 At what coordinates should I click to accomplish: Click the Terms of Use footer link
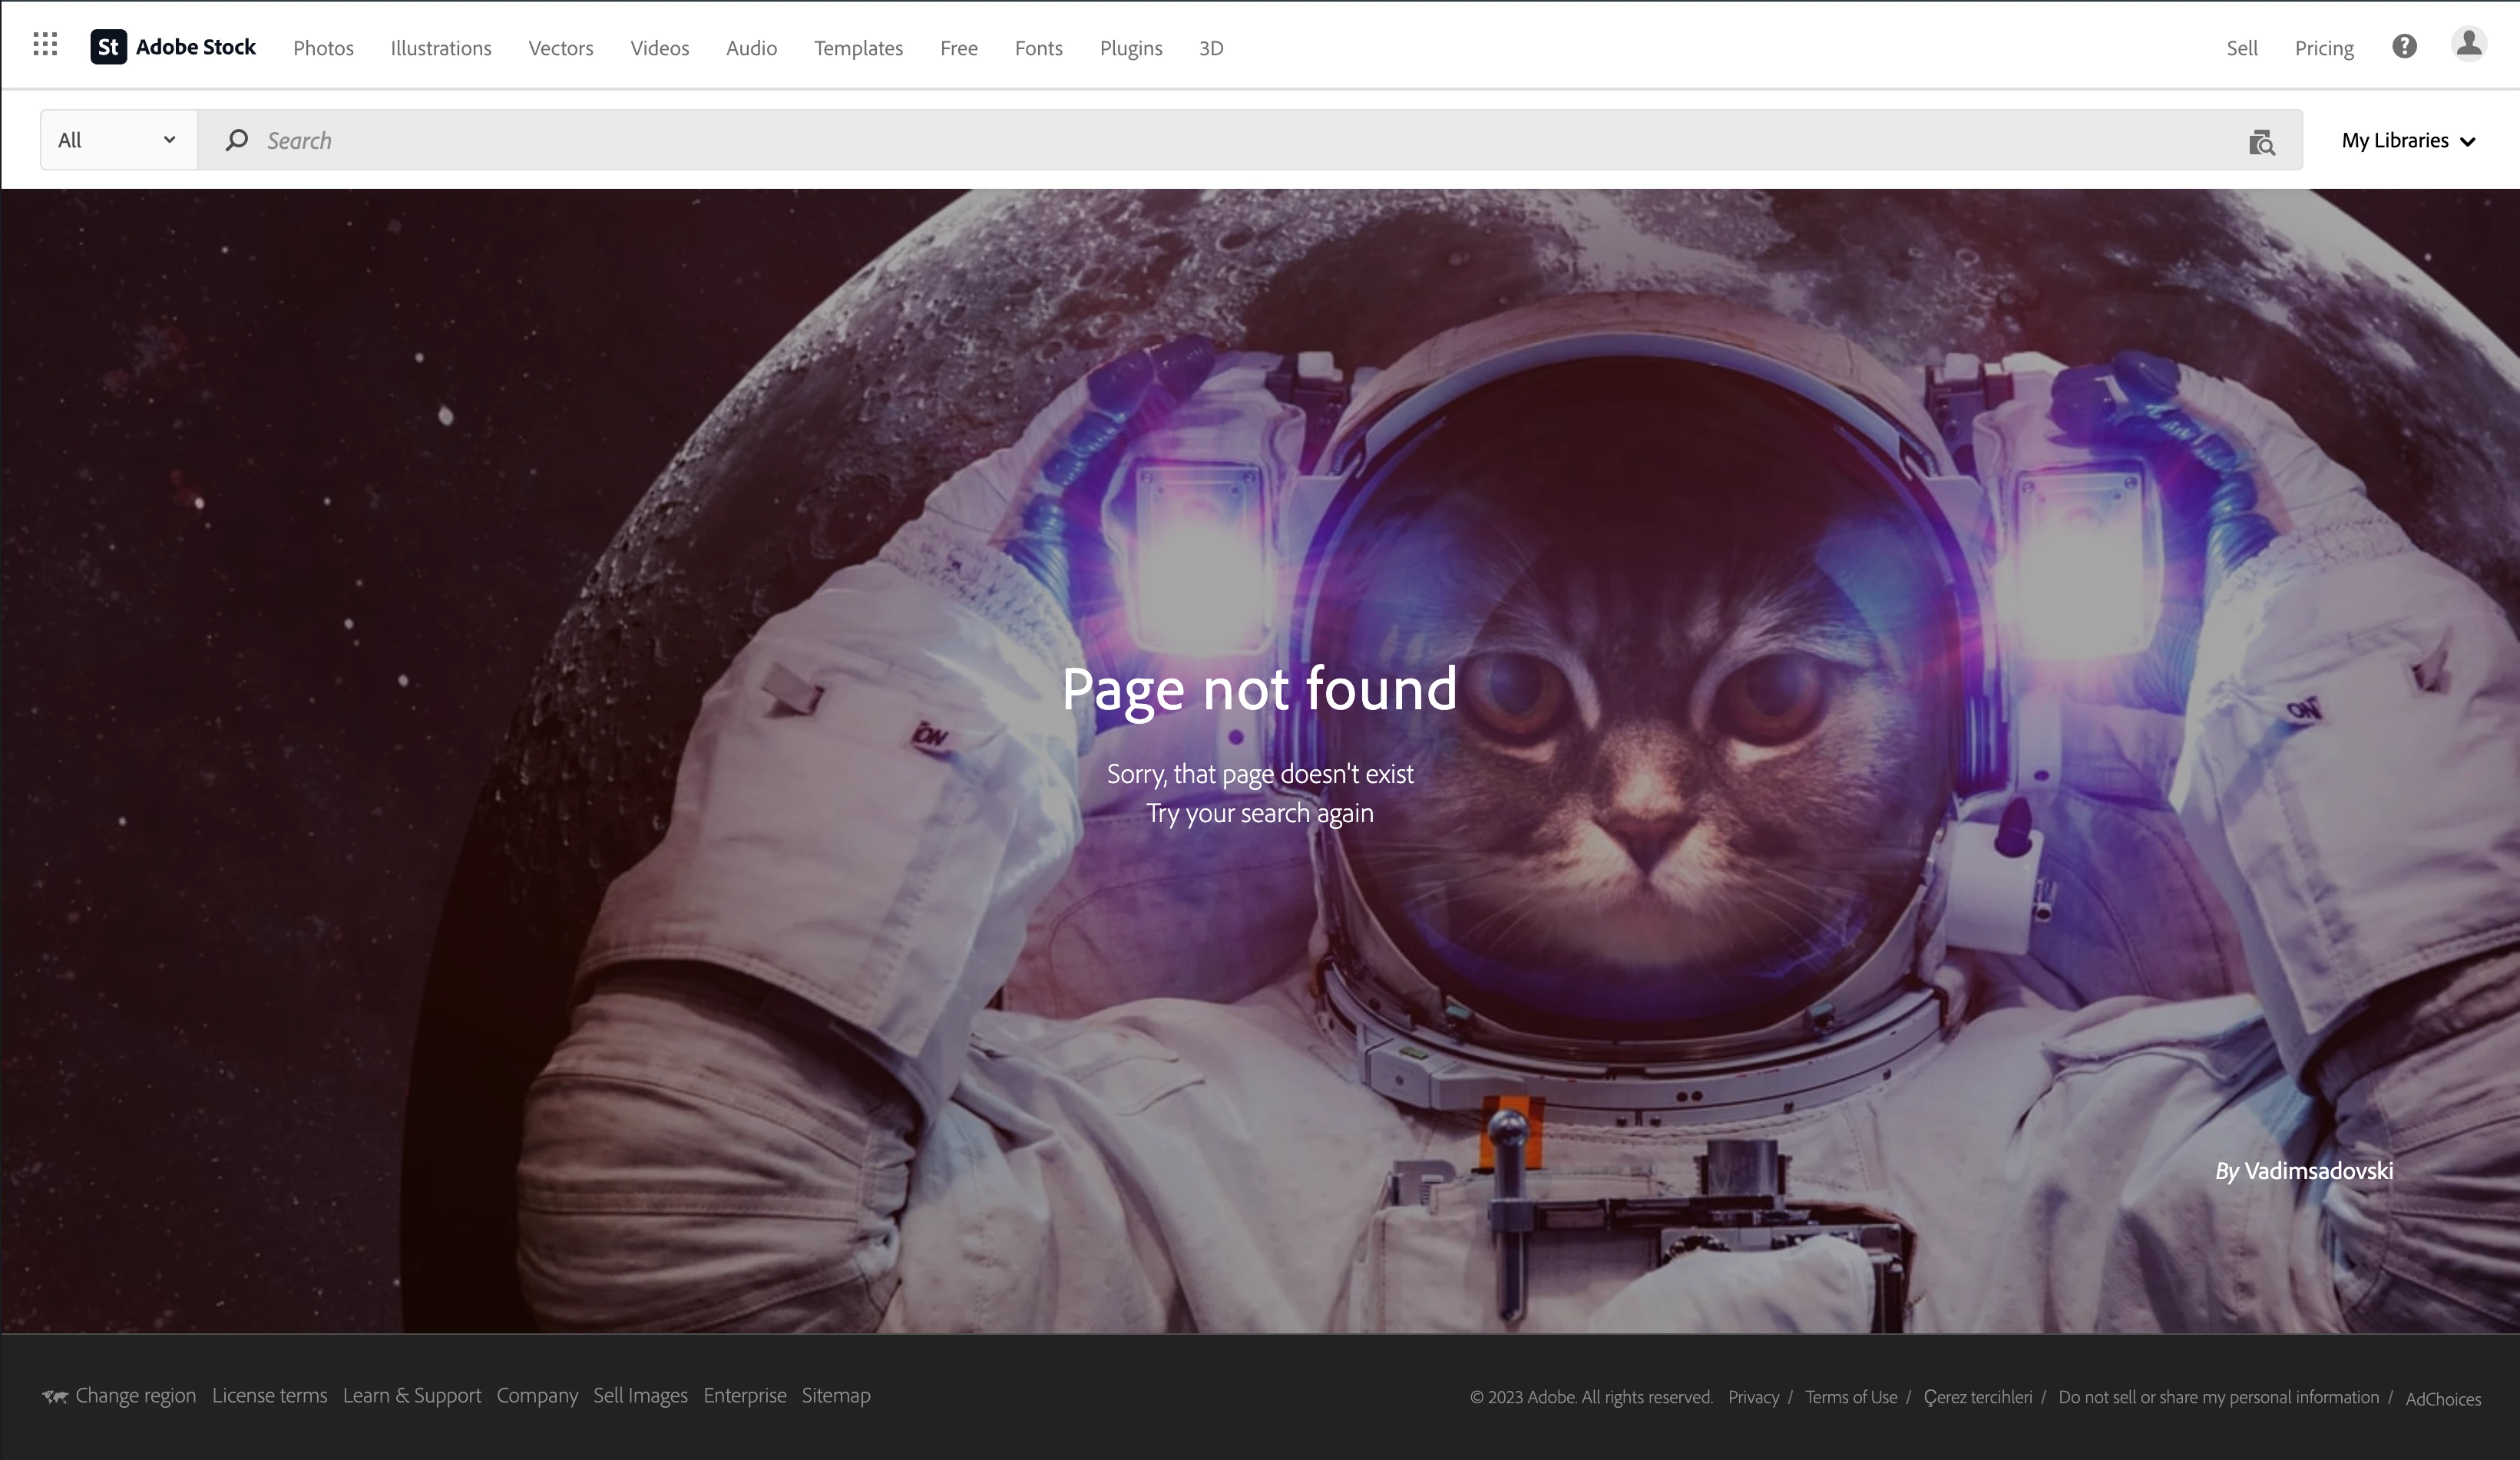pyautogui.click(x=1850, y=1397)
